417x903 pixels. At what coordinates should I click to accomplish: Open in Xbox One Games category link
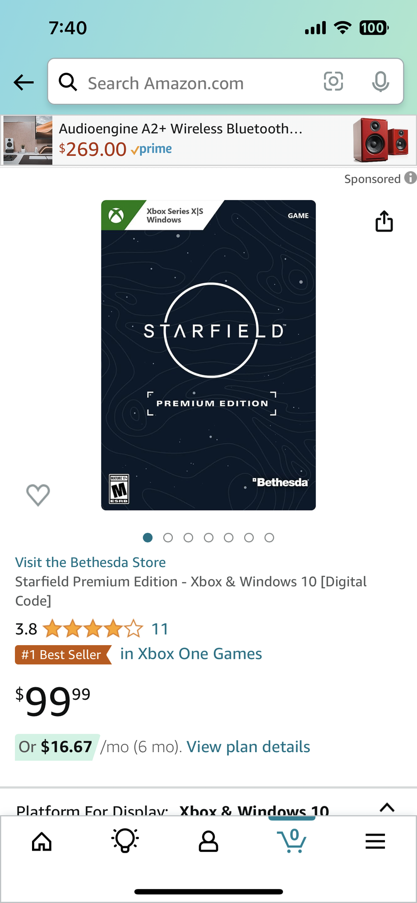pos(191,654)
